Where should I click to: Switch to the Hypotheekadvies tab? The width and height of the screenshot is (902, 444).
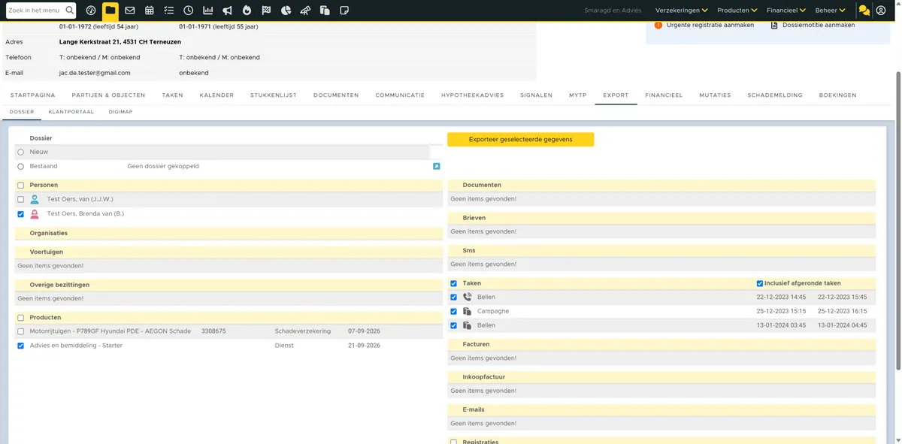point(473,95)
